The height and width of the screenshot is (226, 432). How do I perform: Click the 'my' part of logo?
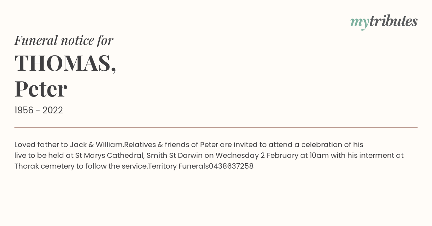360,23
